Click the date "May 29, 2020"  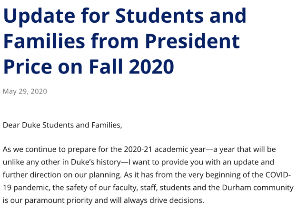pyautogui.click(x=25, y=91)
